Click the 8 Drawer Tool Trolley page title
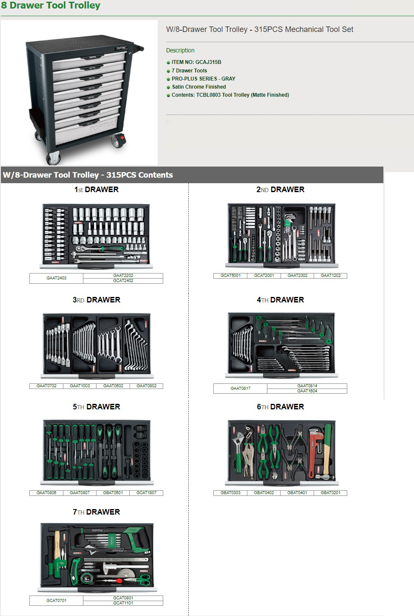The width and height of the screenshot is (414, 616). coord(51,6)
